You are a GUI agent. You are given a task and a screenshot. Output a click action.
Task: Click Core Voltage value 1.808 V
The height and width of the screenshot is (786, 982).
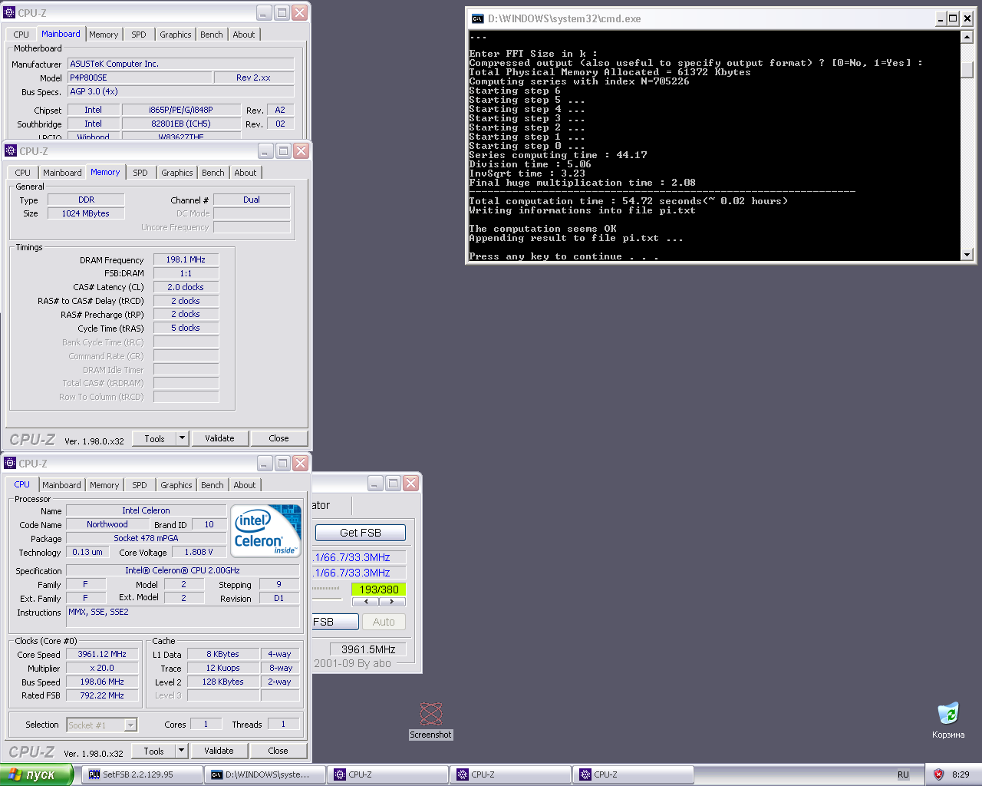[x=199, y=552]
